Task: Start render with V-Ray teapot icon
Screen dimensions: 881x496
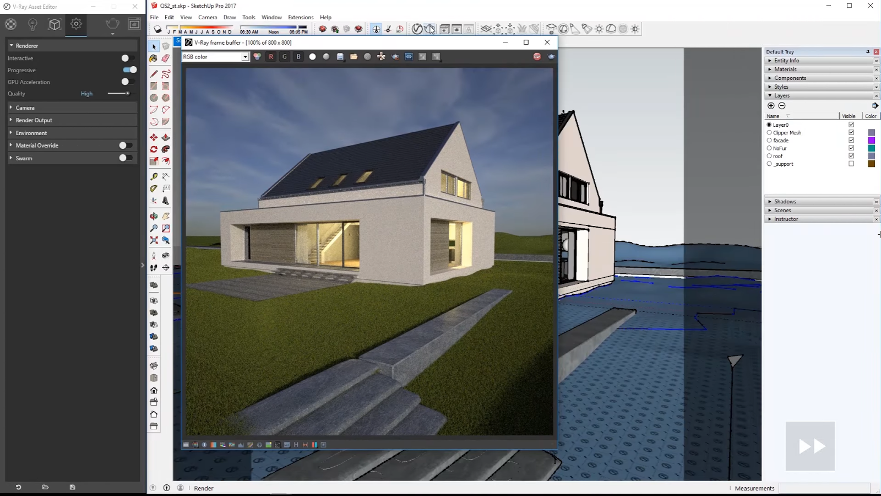Action: [x=430, y=29]
